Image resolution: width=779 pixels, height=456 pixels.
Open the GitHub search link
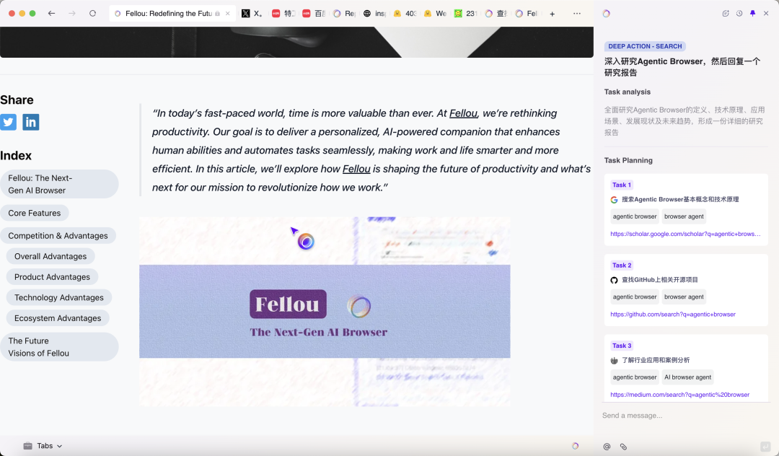pyautogui.click(x=673, y=315)
